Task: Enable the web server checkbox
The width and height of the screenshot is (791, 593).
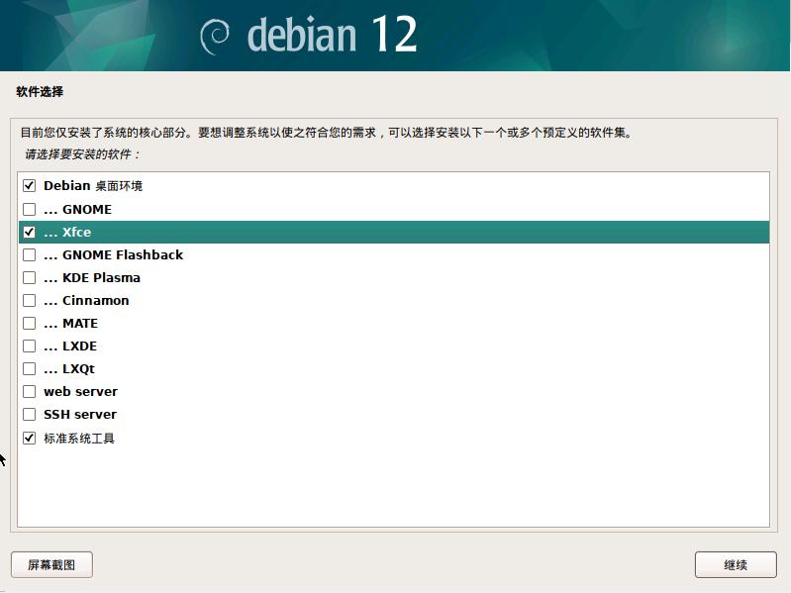Action: click(x=30, y=391)
